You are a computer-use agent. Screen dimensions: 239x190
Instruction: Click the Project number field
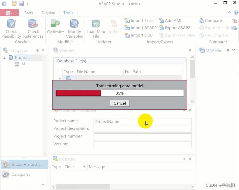pyautogui.click(x=143, y=137)
